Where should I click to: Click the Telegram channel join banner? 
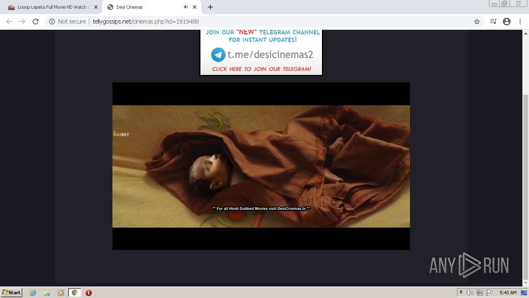pyautogui.click(x=261, y=52)
